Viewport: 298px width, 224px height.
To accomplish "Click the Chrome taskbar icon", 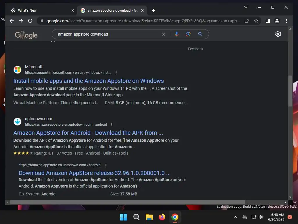I will coord(175,217).
